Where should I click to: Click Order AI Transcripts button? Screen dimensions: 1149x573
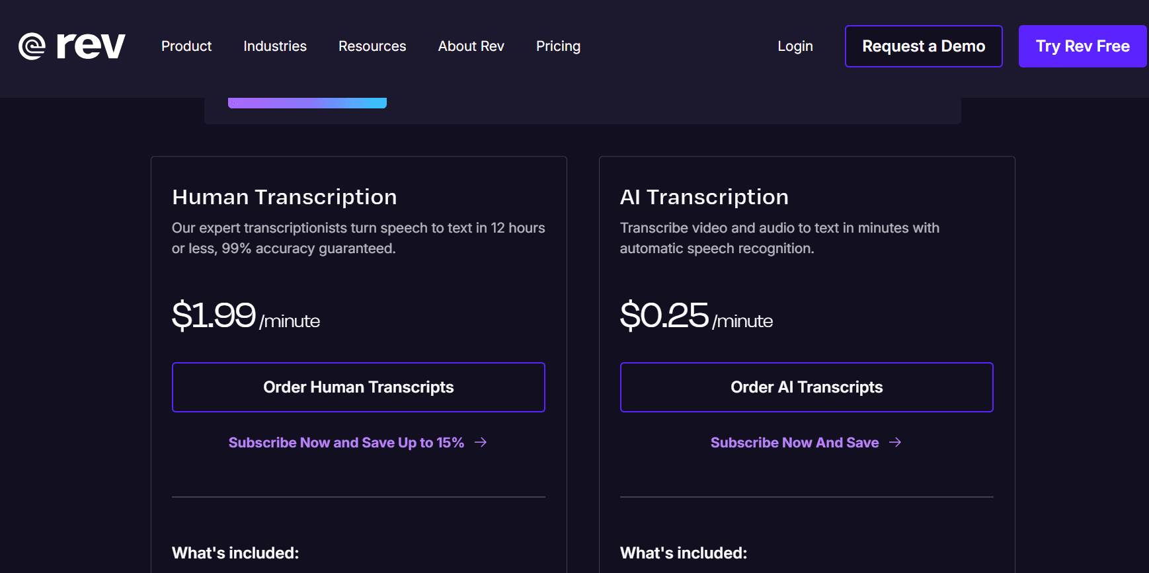[x=807, y=387]
